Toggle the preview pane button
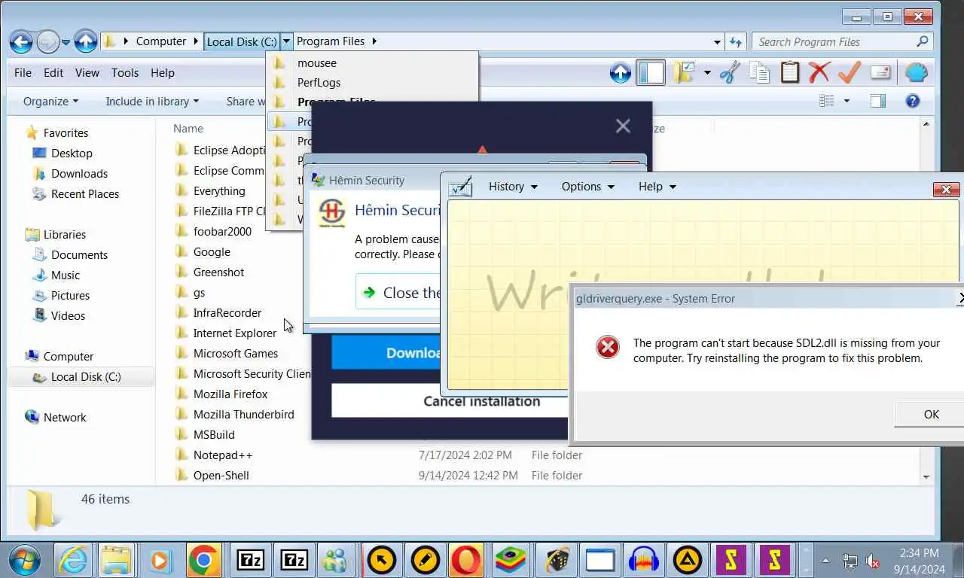964x578 pixels. click(x=878, y=101)
